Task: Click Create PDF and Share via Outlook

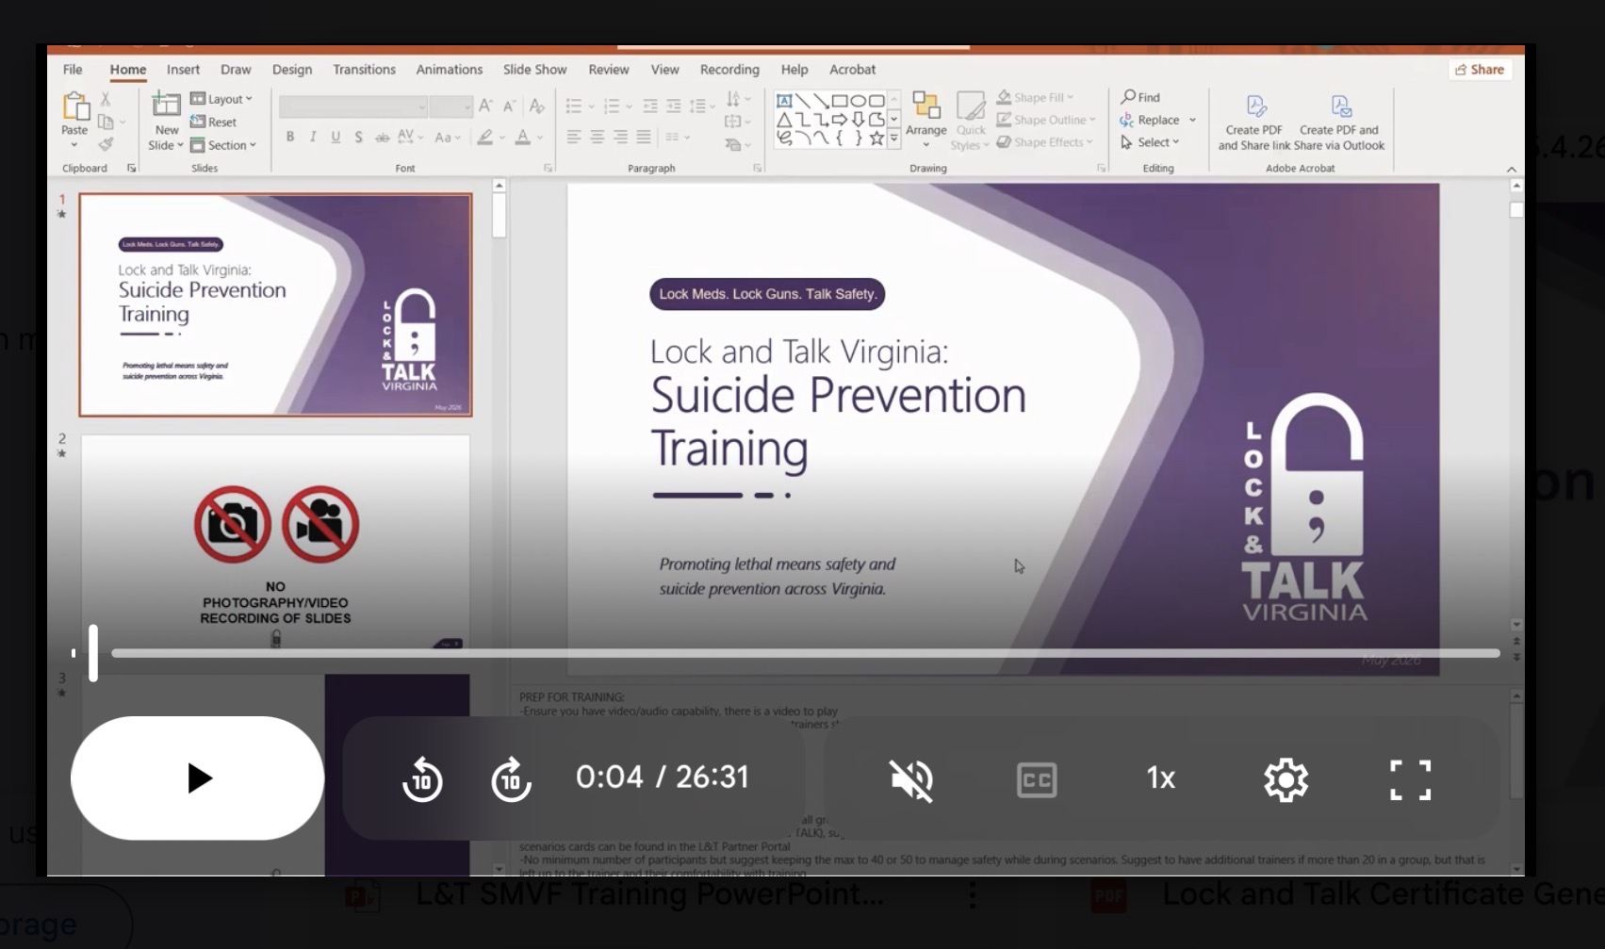Action: tap(1339, 123)
